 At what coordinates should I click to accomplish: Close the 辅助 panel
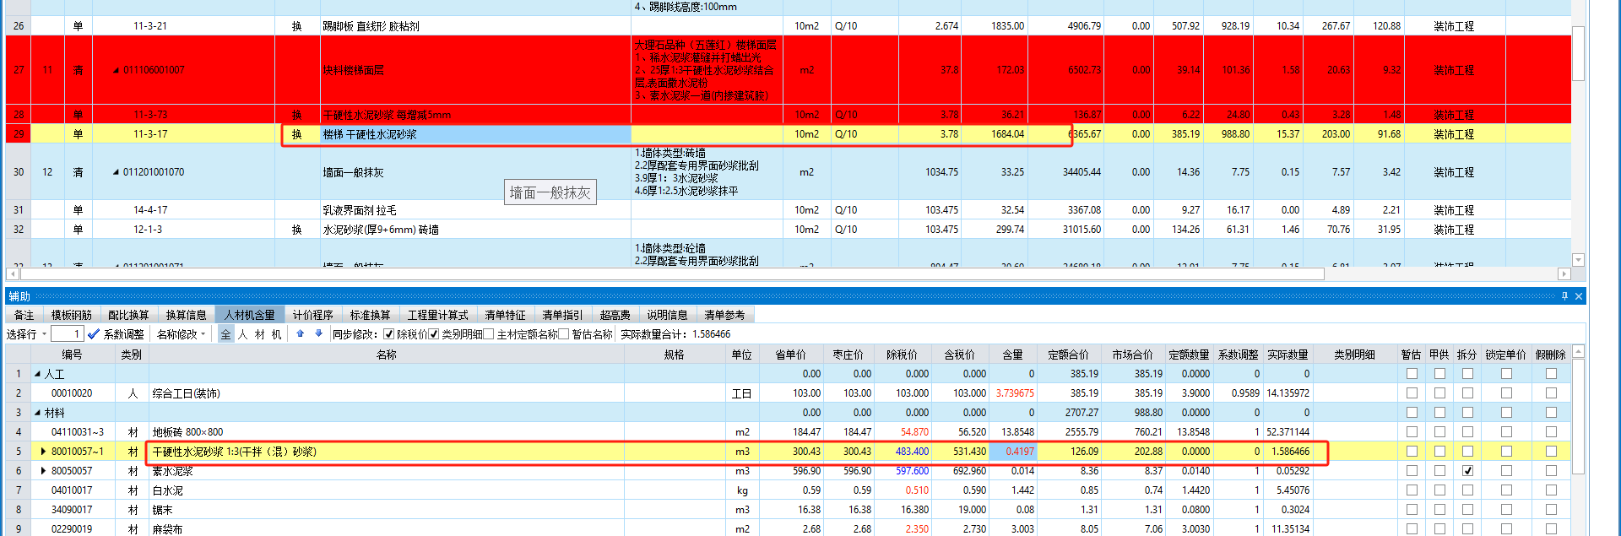pyautogui.click(x=1579, y=296)
